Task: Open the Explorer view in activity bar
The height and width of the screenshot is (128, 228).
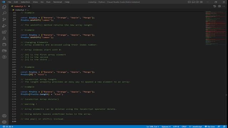Action: click(4, 7)
